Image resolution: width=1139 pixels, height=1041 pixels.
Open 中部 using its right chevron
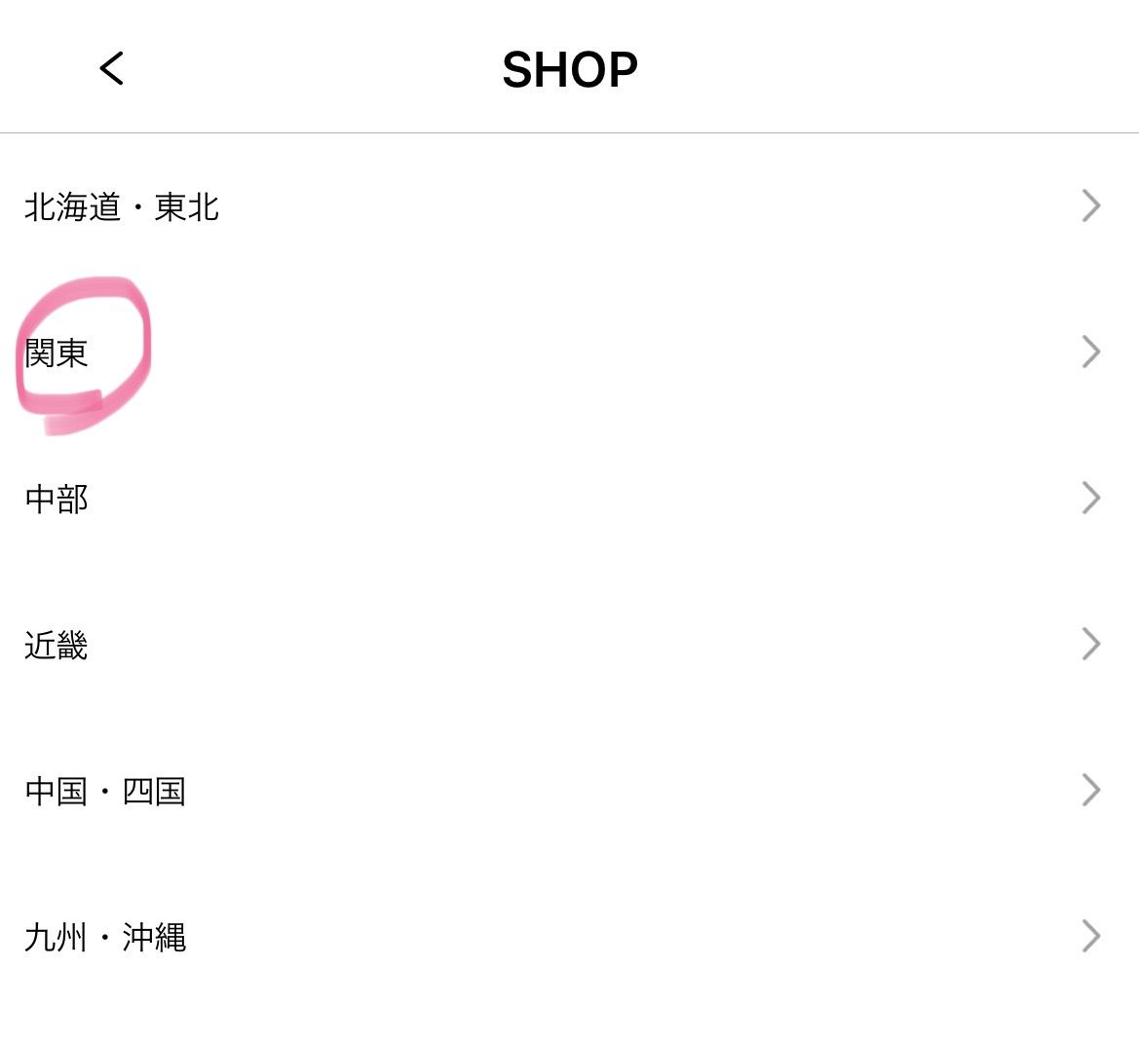1090,498
